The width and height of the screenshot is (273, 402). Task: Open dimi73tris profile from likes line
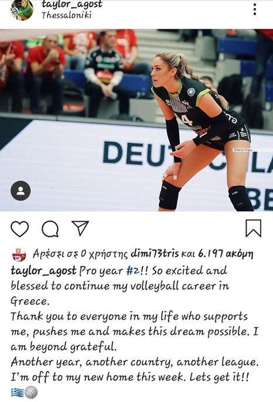tap(155, 254)
